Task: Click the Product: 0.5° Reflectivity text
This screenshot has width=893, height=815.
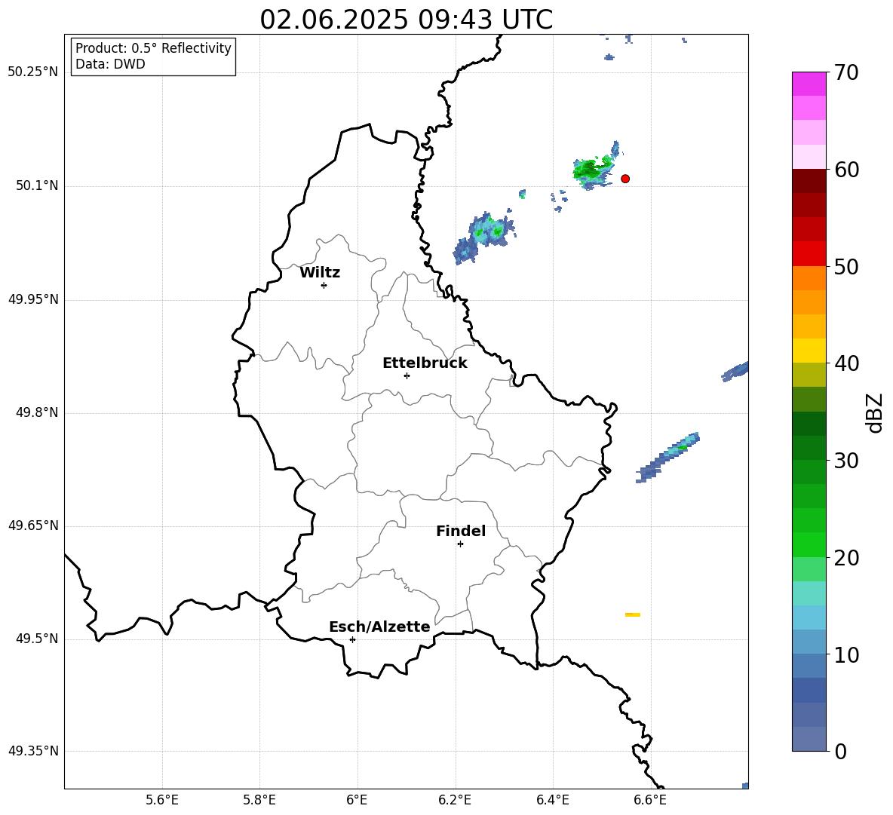Action: coord(153,48)
